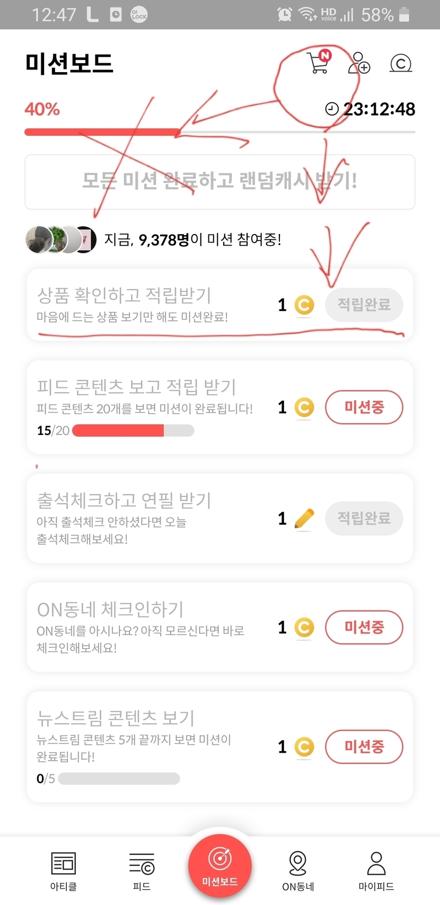The width and height of the screenshot is (440, 905).
Task: Tap the participant profile avatars
Action: click(61, 239)
